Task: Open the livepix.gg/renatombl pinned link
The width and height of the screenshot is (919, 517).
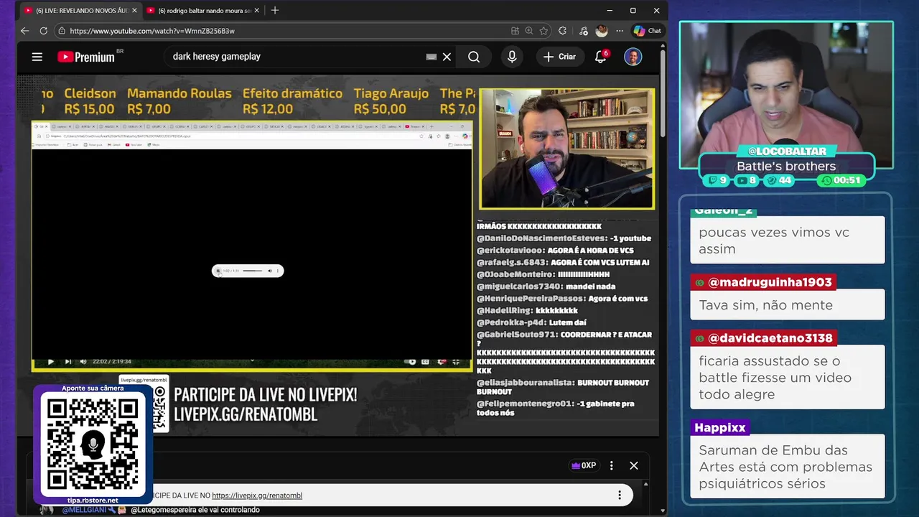Action: [x=257, y=495]
